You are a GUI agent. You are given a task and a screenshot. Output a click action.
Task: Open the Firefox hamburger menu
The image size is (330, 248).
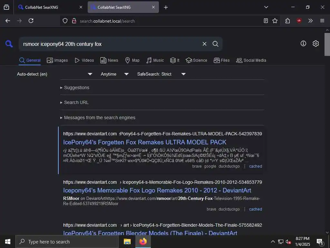coord(322,21)
